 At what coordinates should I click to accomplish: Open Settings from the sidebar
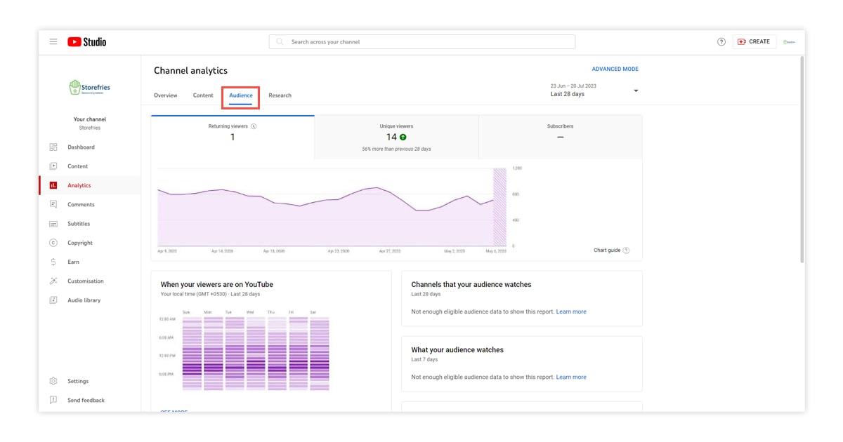(78, 381)
